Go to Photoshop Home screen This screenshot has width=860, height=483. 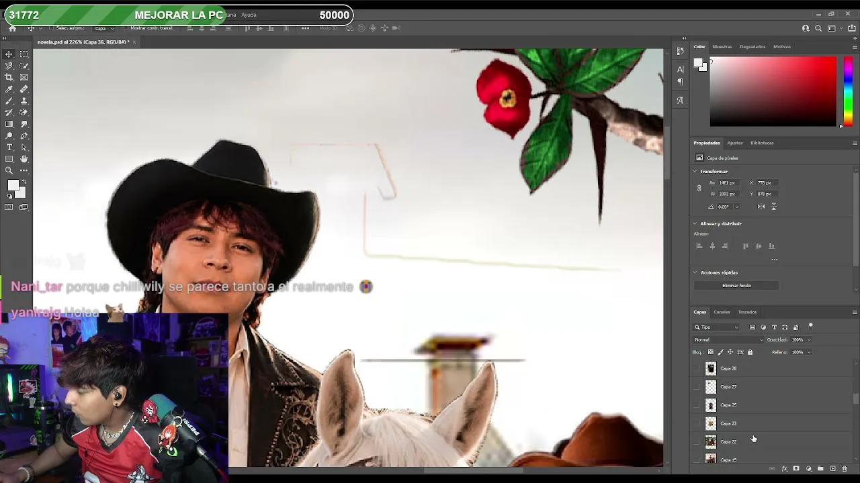coord(12,28)
